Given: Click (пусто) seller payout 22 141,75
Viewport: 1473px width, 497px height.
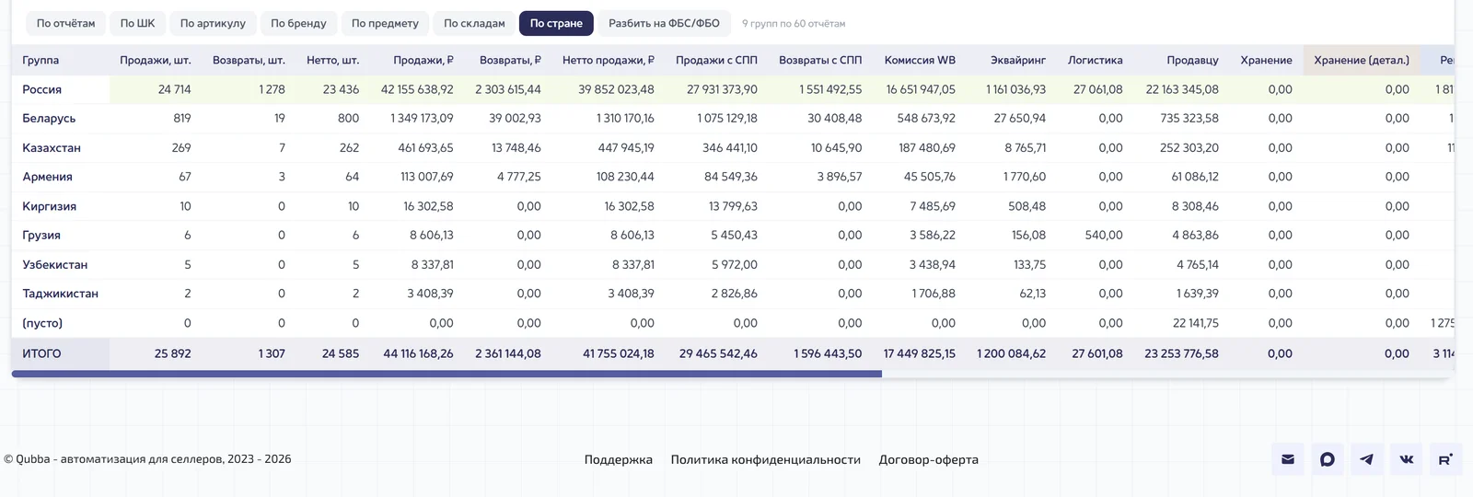Looking at the screenshot, I should pyautogui.click(x=1196, y=323).
